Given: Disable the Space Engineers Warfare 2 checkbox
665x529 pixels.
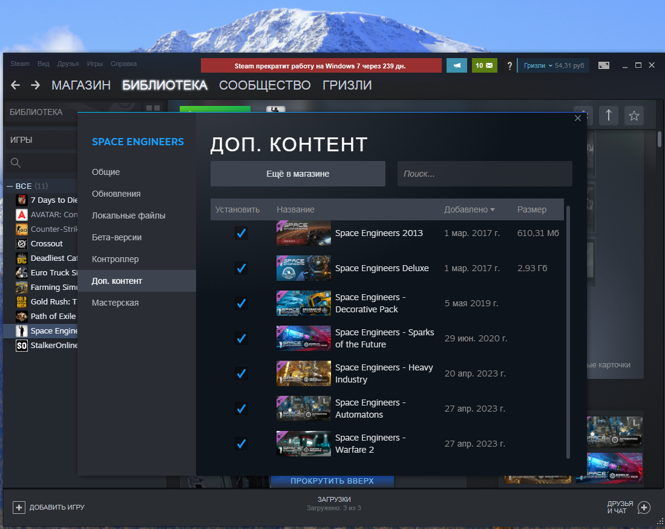Looking at the screenshot, I should pos(241,444).
